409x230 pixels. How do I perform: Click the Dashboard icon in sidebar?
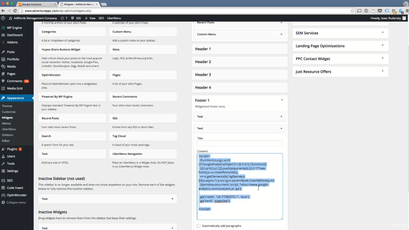coord(3,35)
